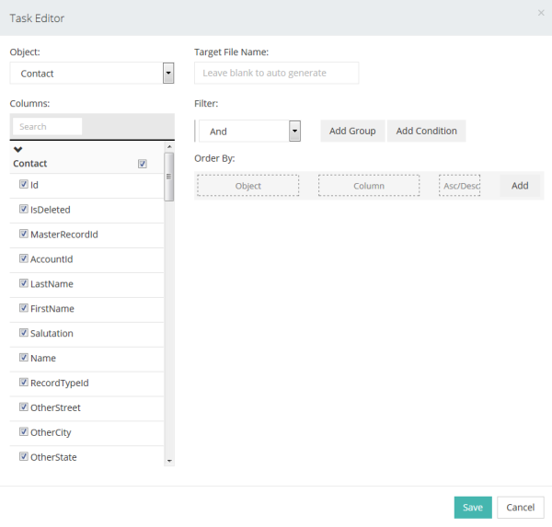Uncheck the IsDeleted column checkbox
The image size is (552, 527).
click(x=24, y=210)
